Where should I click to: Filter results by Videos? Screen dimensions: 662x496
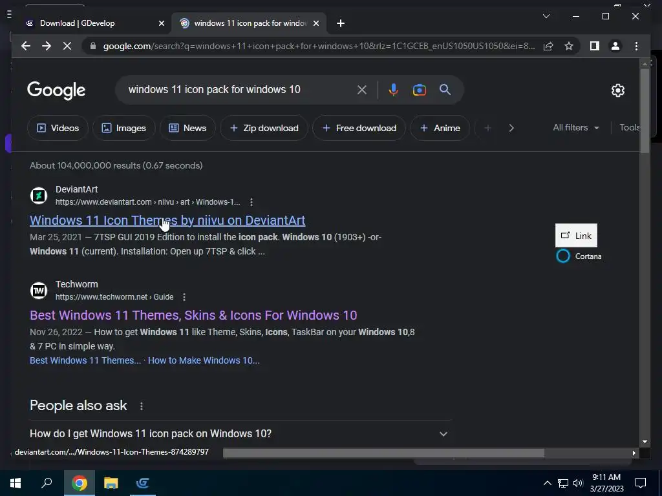click(x=58, y=128)
